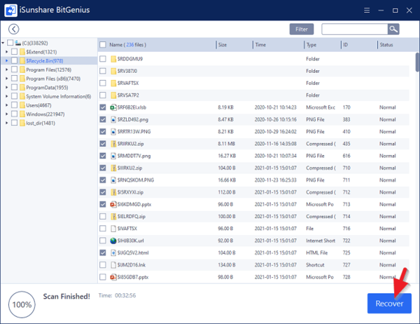Click the PowerPoint icon of $I85GDB7.pptx
Image resolution: width=420 pixels, height=324 pixels.
pos(113,277)
